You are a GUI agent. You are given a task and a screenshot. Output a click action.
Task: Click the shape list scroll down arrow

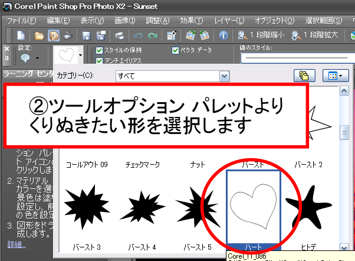(x=344, y=248)
